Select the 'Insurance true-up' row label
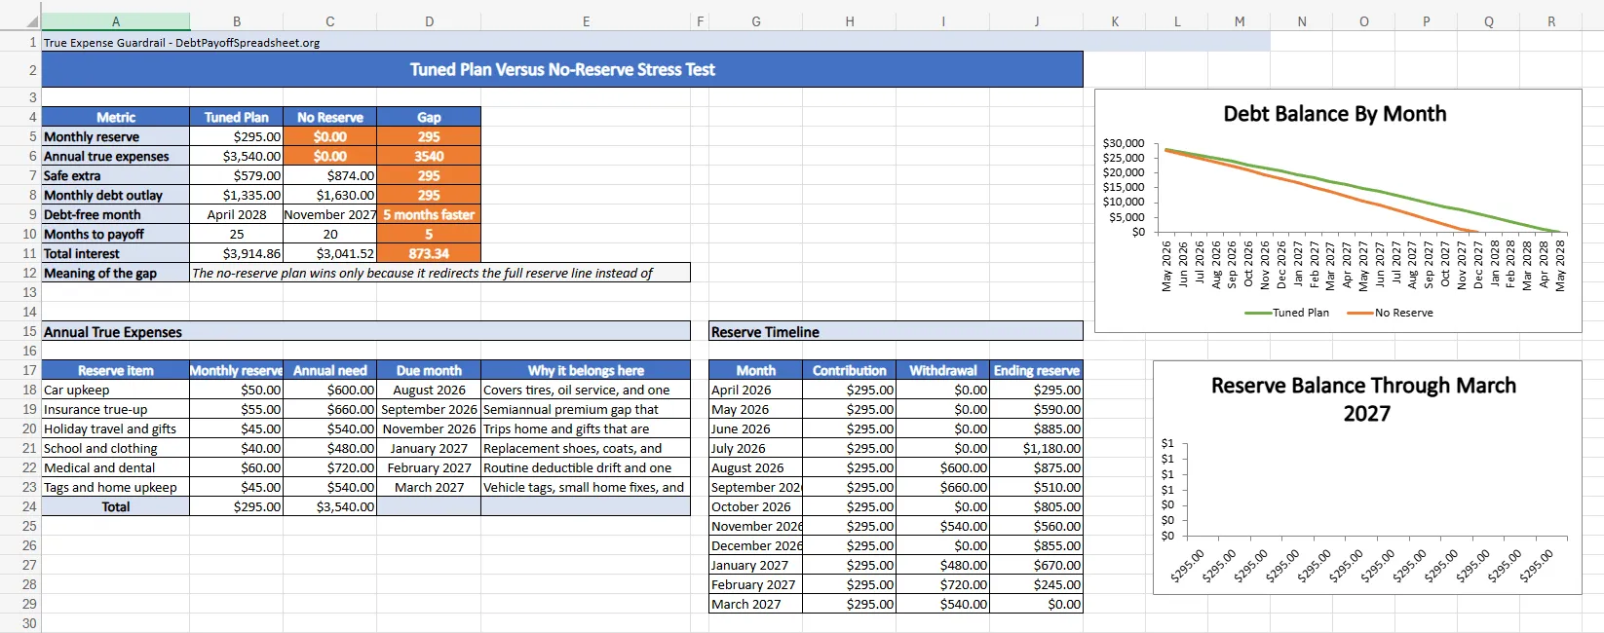The image size is (1604, 633). click(116, 409)
